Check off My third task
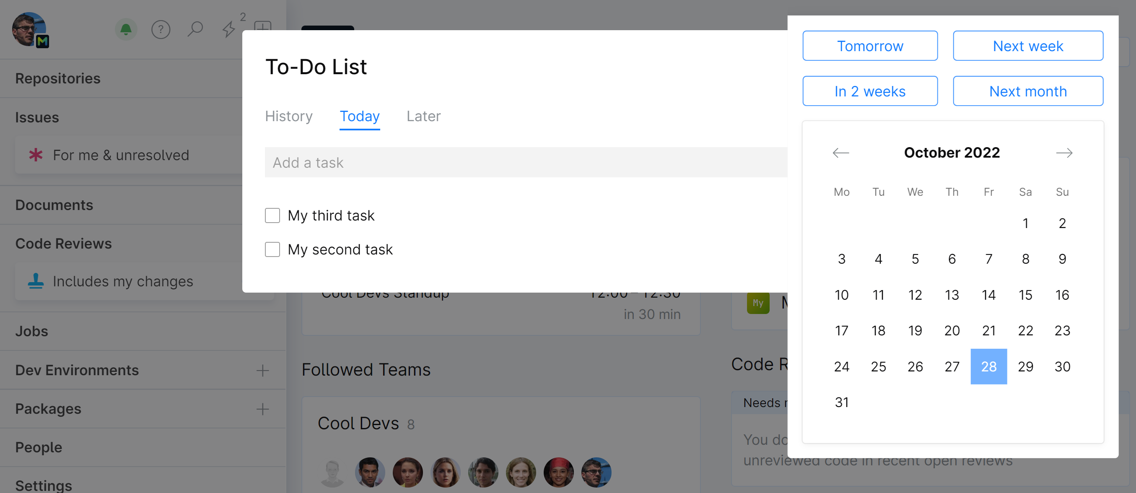The image size is (1136, 493). point(272,215)
